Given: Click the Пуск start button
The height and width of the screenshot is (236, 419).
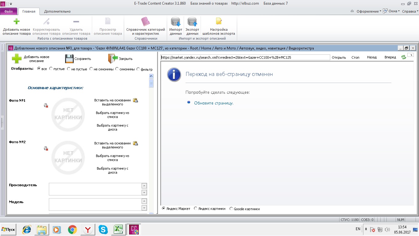Looking at the screenshot, I should tap(8, 230).
